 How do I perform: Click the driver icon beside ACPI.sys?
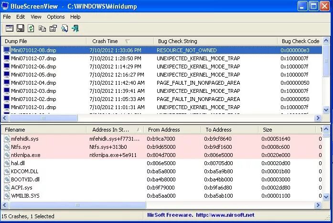pos(7,187)
